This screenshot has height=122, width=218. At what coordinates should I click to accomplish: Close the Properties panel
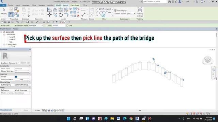tap(30, 49)
